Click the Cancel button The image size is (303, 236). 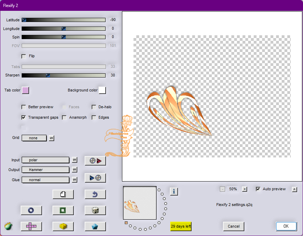click(x=233, y=226)
